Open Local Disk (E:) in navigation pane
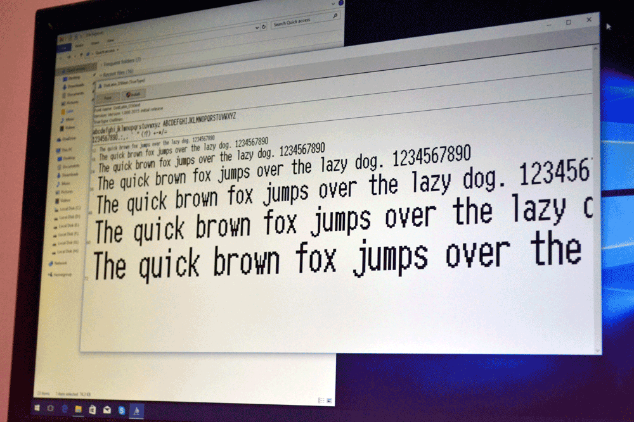The width and height of the screenshot is (634, 422). [x=67, y=225]
